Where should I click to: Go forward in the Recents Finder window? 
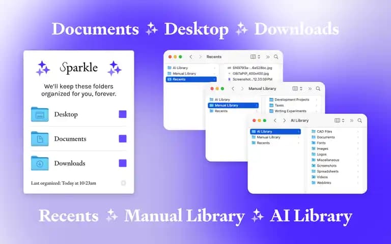point(200,57)
